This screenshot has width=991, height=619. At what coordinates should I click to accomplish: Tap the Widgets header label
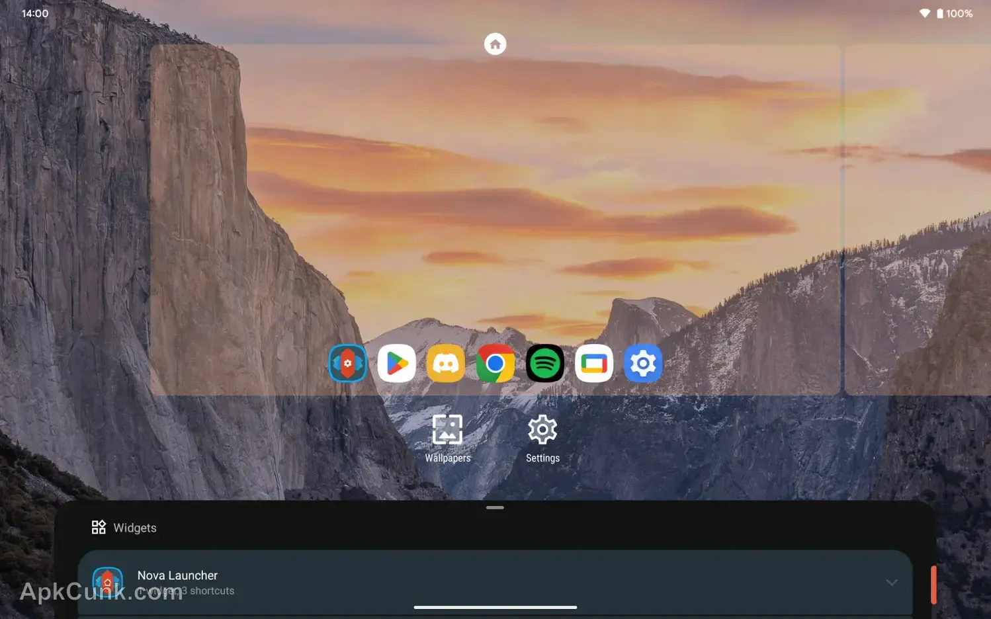click(135, 528)
